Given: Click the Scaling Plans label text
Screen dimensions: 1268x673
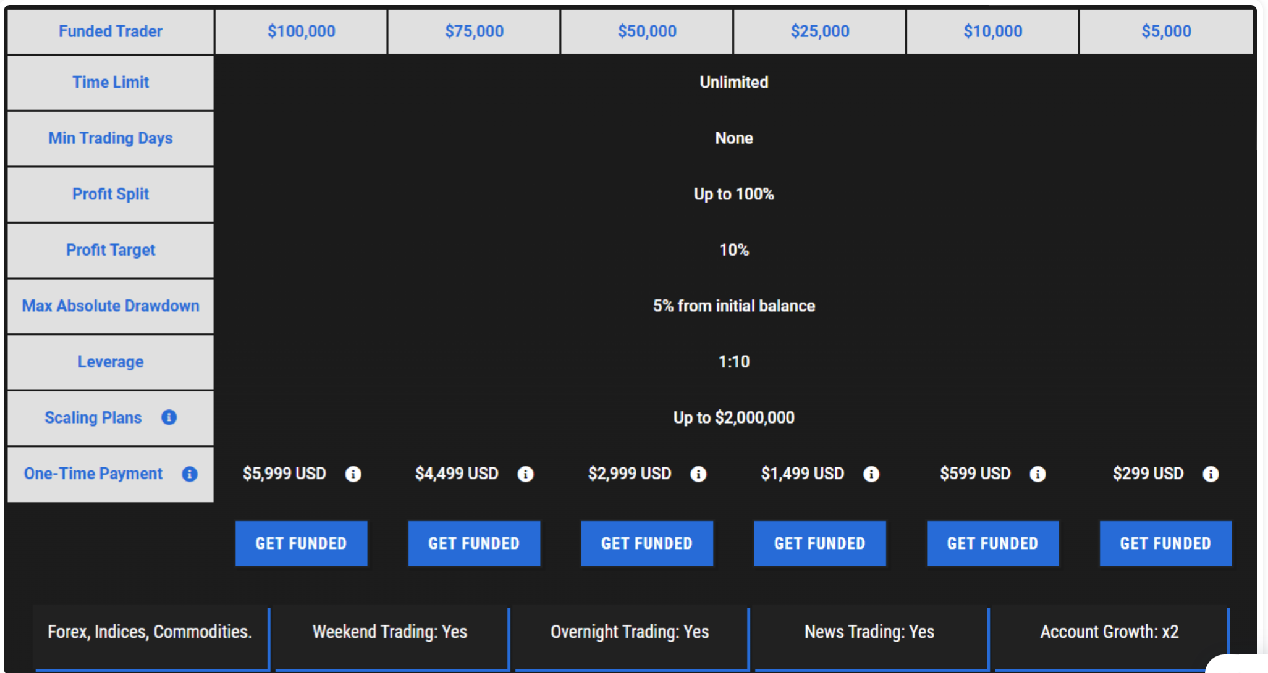Looking at the screenshot, I should click(x=93, y=417).
